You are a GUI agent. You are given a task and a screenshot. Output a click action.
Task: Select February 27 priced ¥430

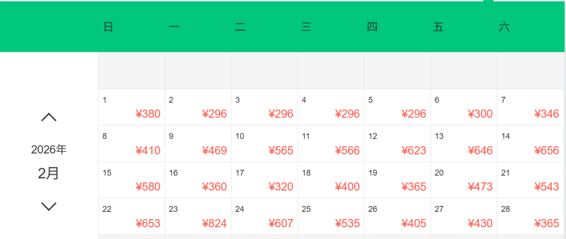click(x=464, y=217)
